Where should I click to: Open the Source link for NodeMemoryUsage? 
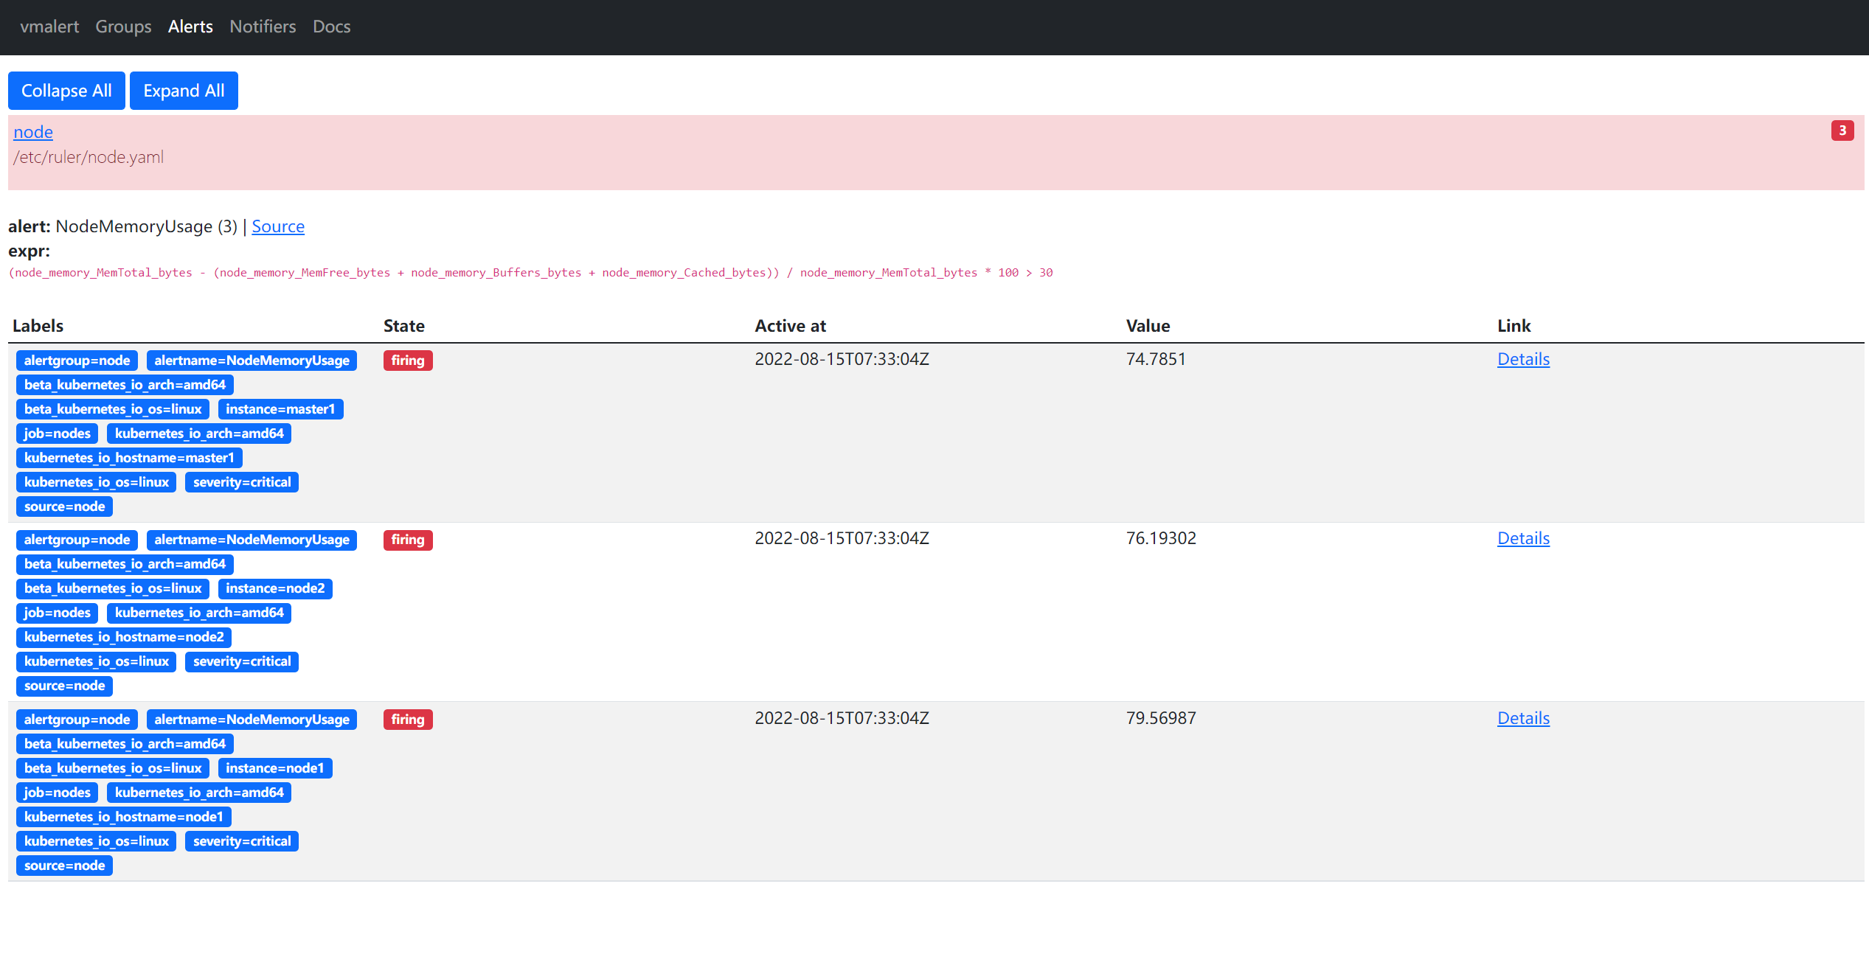click(x=278, y=226)
